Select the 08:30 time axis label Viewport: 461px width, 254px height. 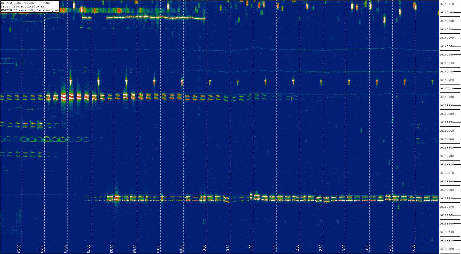coord(135,249)
